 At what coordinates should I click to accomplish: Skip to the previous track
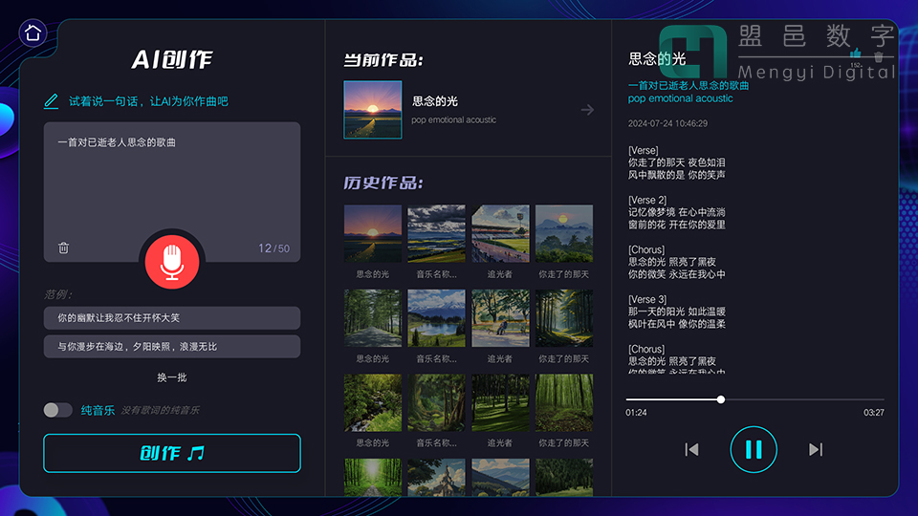(691, 449)
